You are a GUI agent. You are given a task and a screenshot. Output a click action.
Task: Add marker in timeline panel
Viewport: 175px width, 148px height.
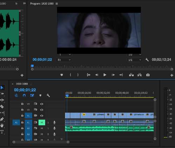click(x=40, y=96)
